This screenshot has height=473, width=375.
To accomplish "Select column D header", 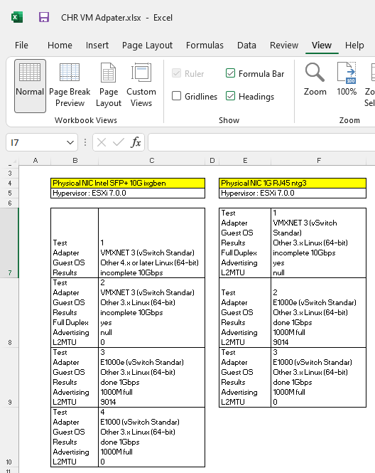I will coord(212,161).
